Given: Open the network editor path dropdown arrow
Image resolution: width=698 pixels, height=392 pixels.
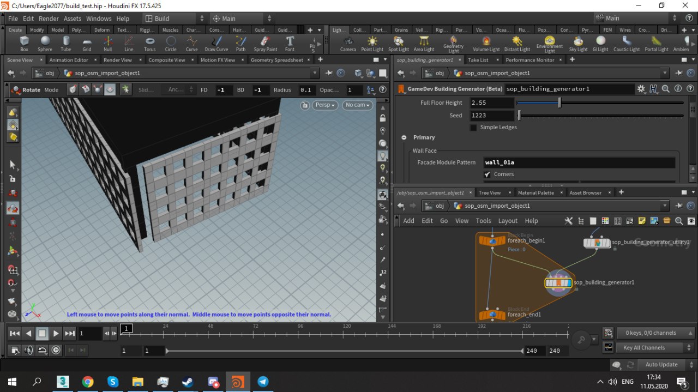Looking at the screenshot, I should (x=665, y=206).
